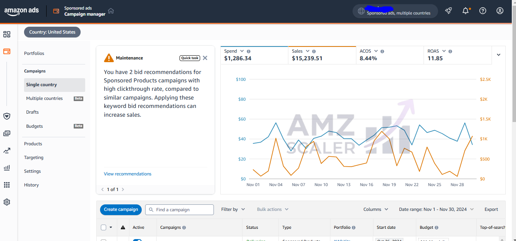The image size is (516, 241).
Task: Click the ACOS info icon
Action: pos(382,51)
